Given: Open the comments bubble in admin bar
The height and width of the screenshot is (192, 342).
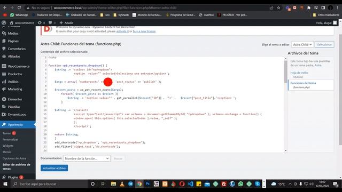Looking at the screenshot, I should point(52,22).
